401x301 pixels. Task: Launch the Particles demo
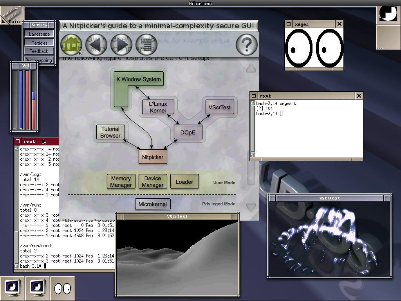[39, 43]
